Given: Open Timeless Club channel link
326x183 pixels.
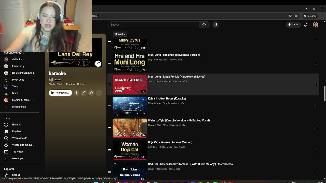Looking at the screenshot, I should 155,125.
